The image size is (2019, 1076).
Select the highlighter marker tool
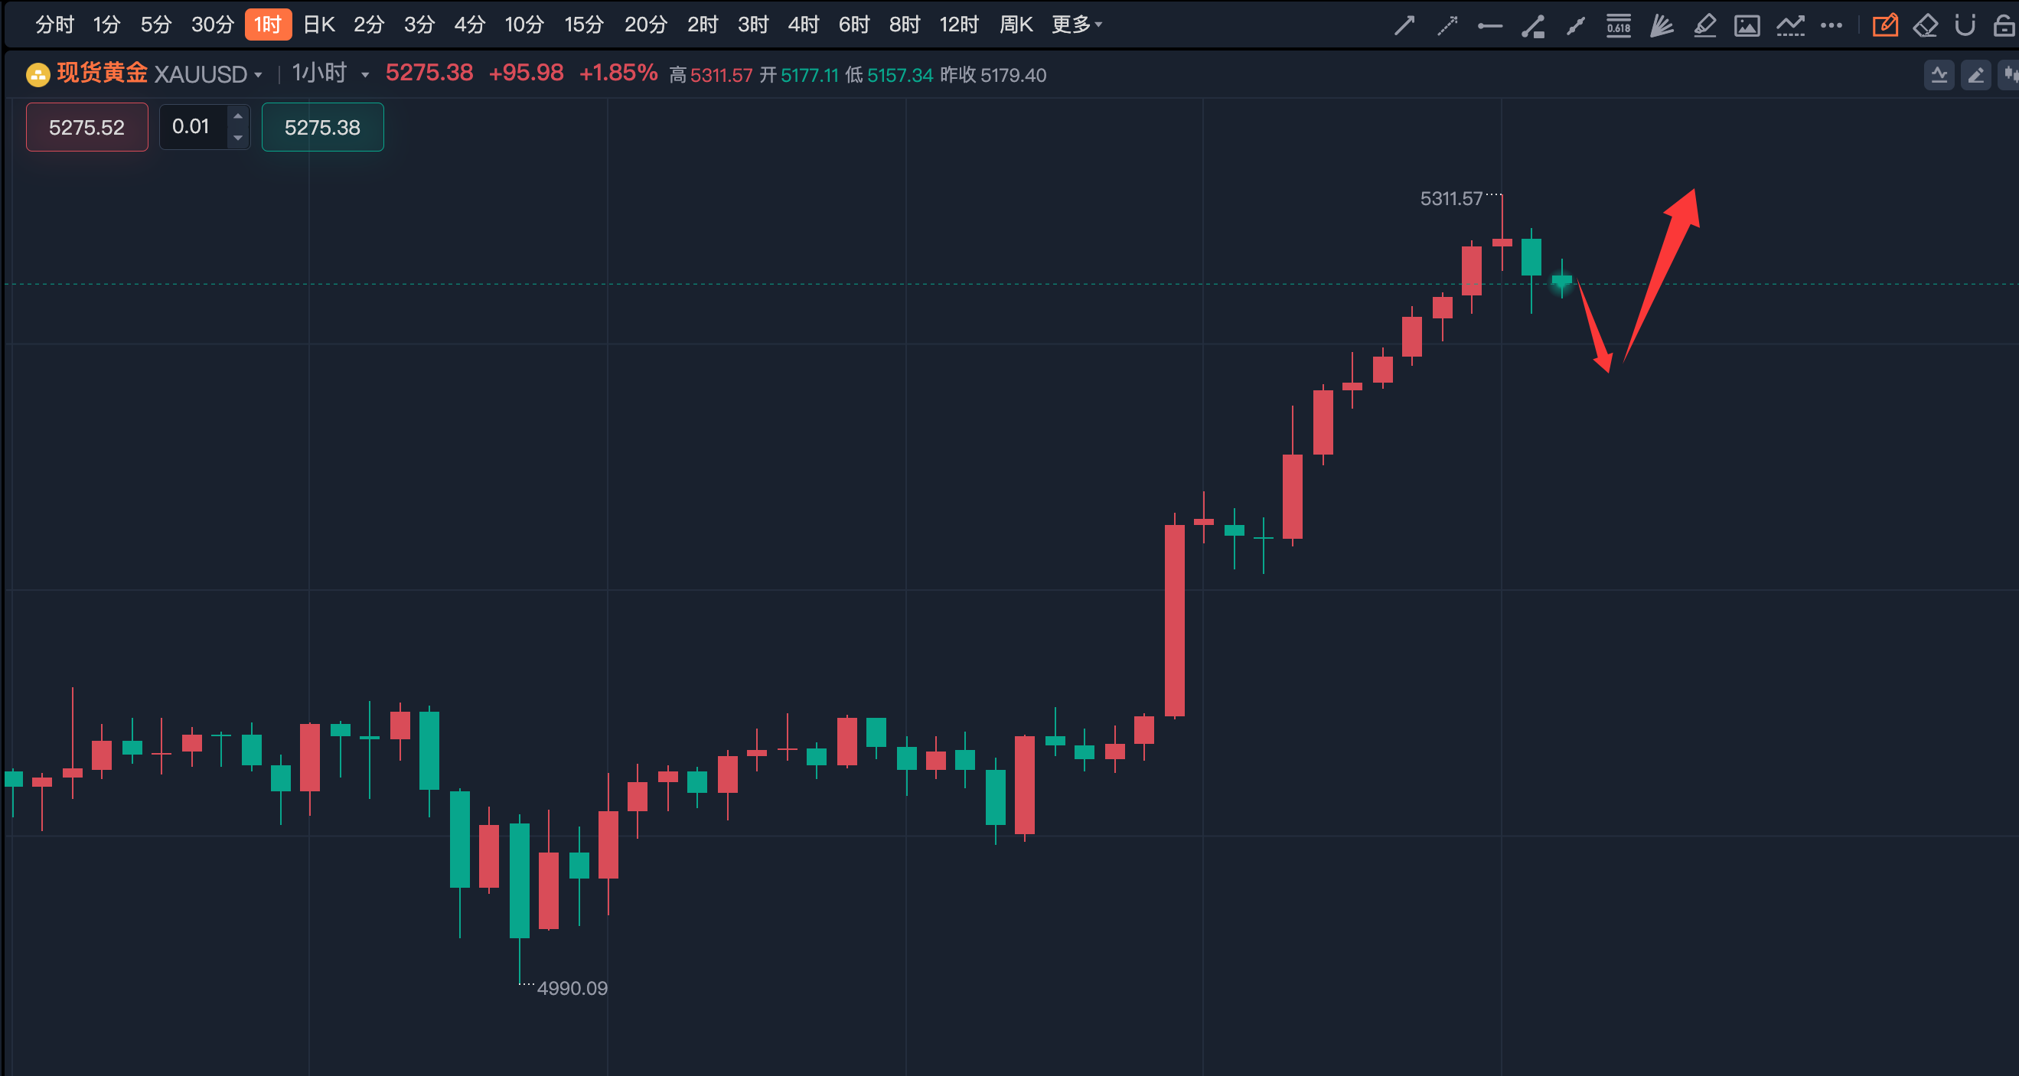pyautogui.click(x=1704, y=26)
